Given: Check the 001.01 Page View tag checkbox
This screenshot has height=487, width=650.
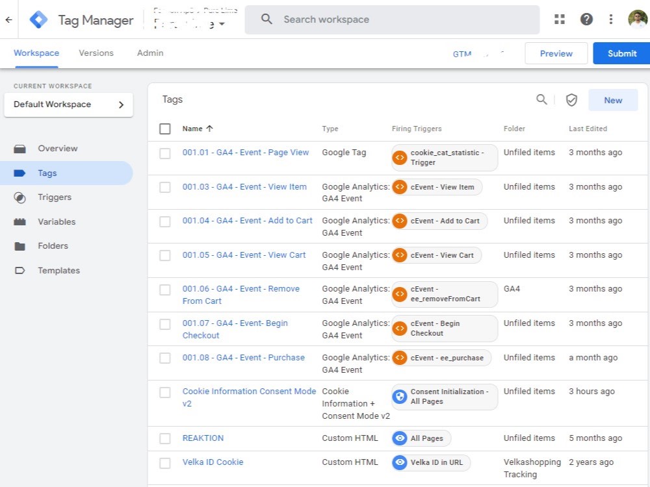Looking at the screenshot, I should click(x=165, y=153).
